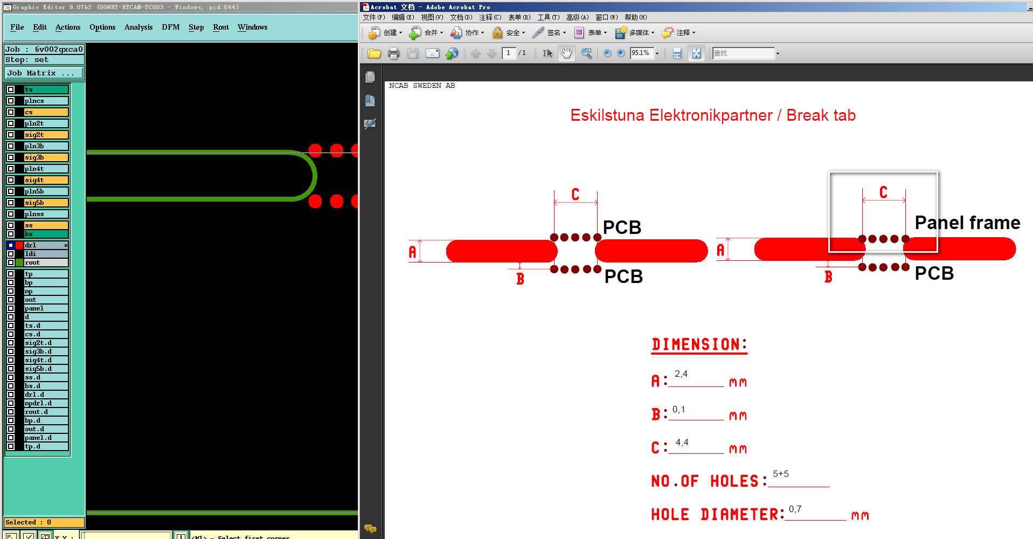
Task: Go to next page with down arrow
Action: click(491, 53)
